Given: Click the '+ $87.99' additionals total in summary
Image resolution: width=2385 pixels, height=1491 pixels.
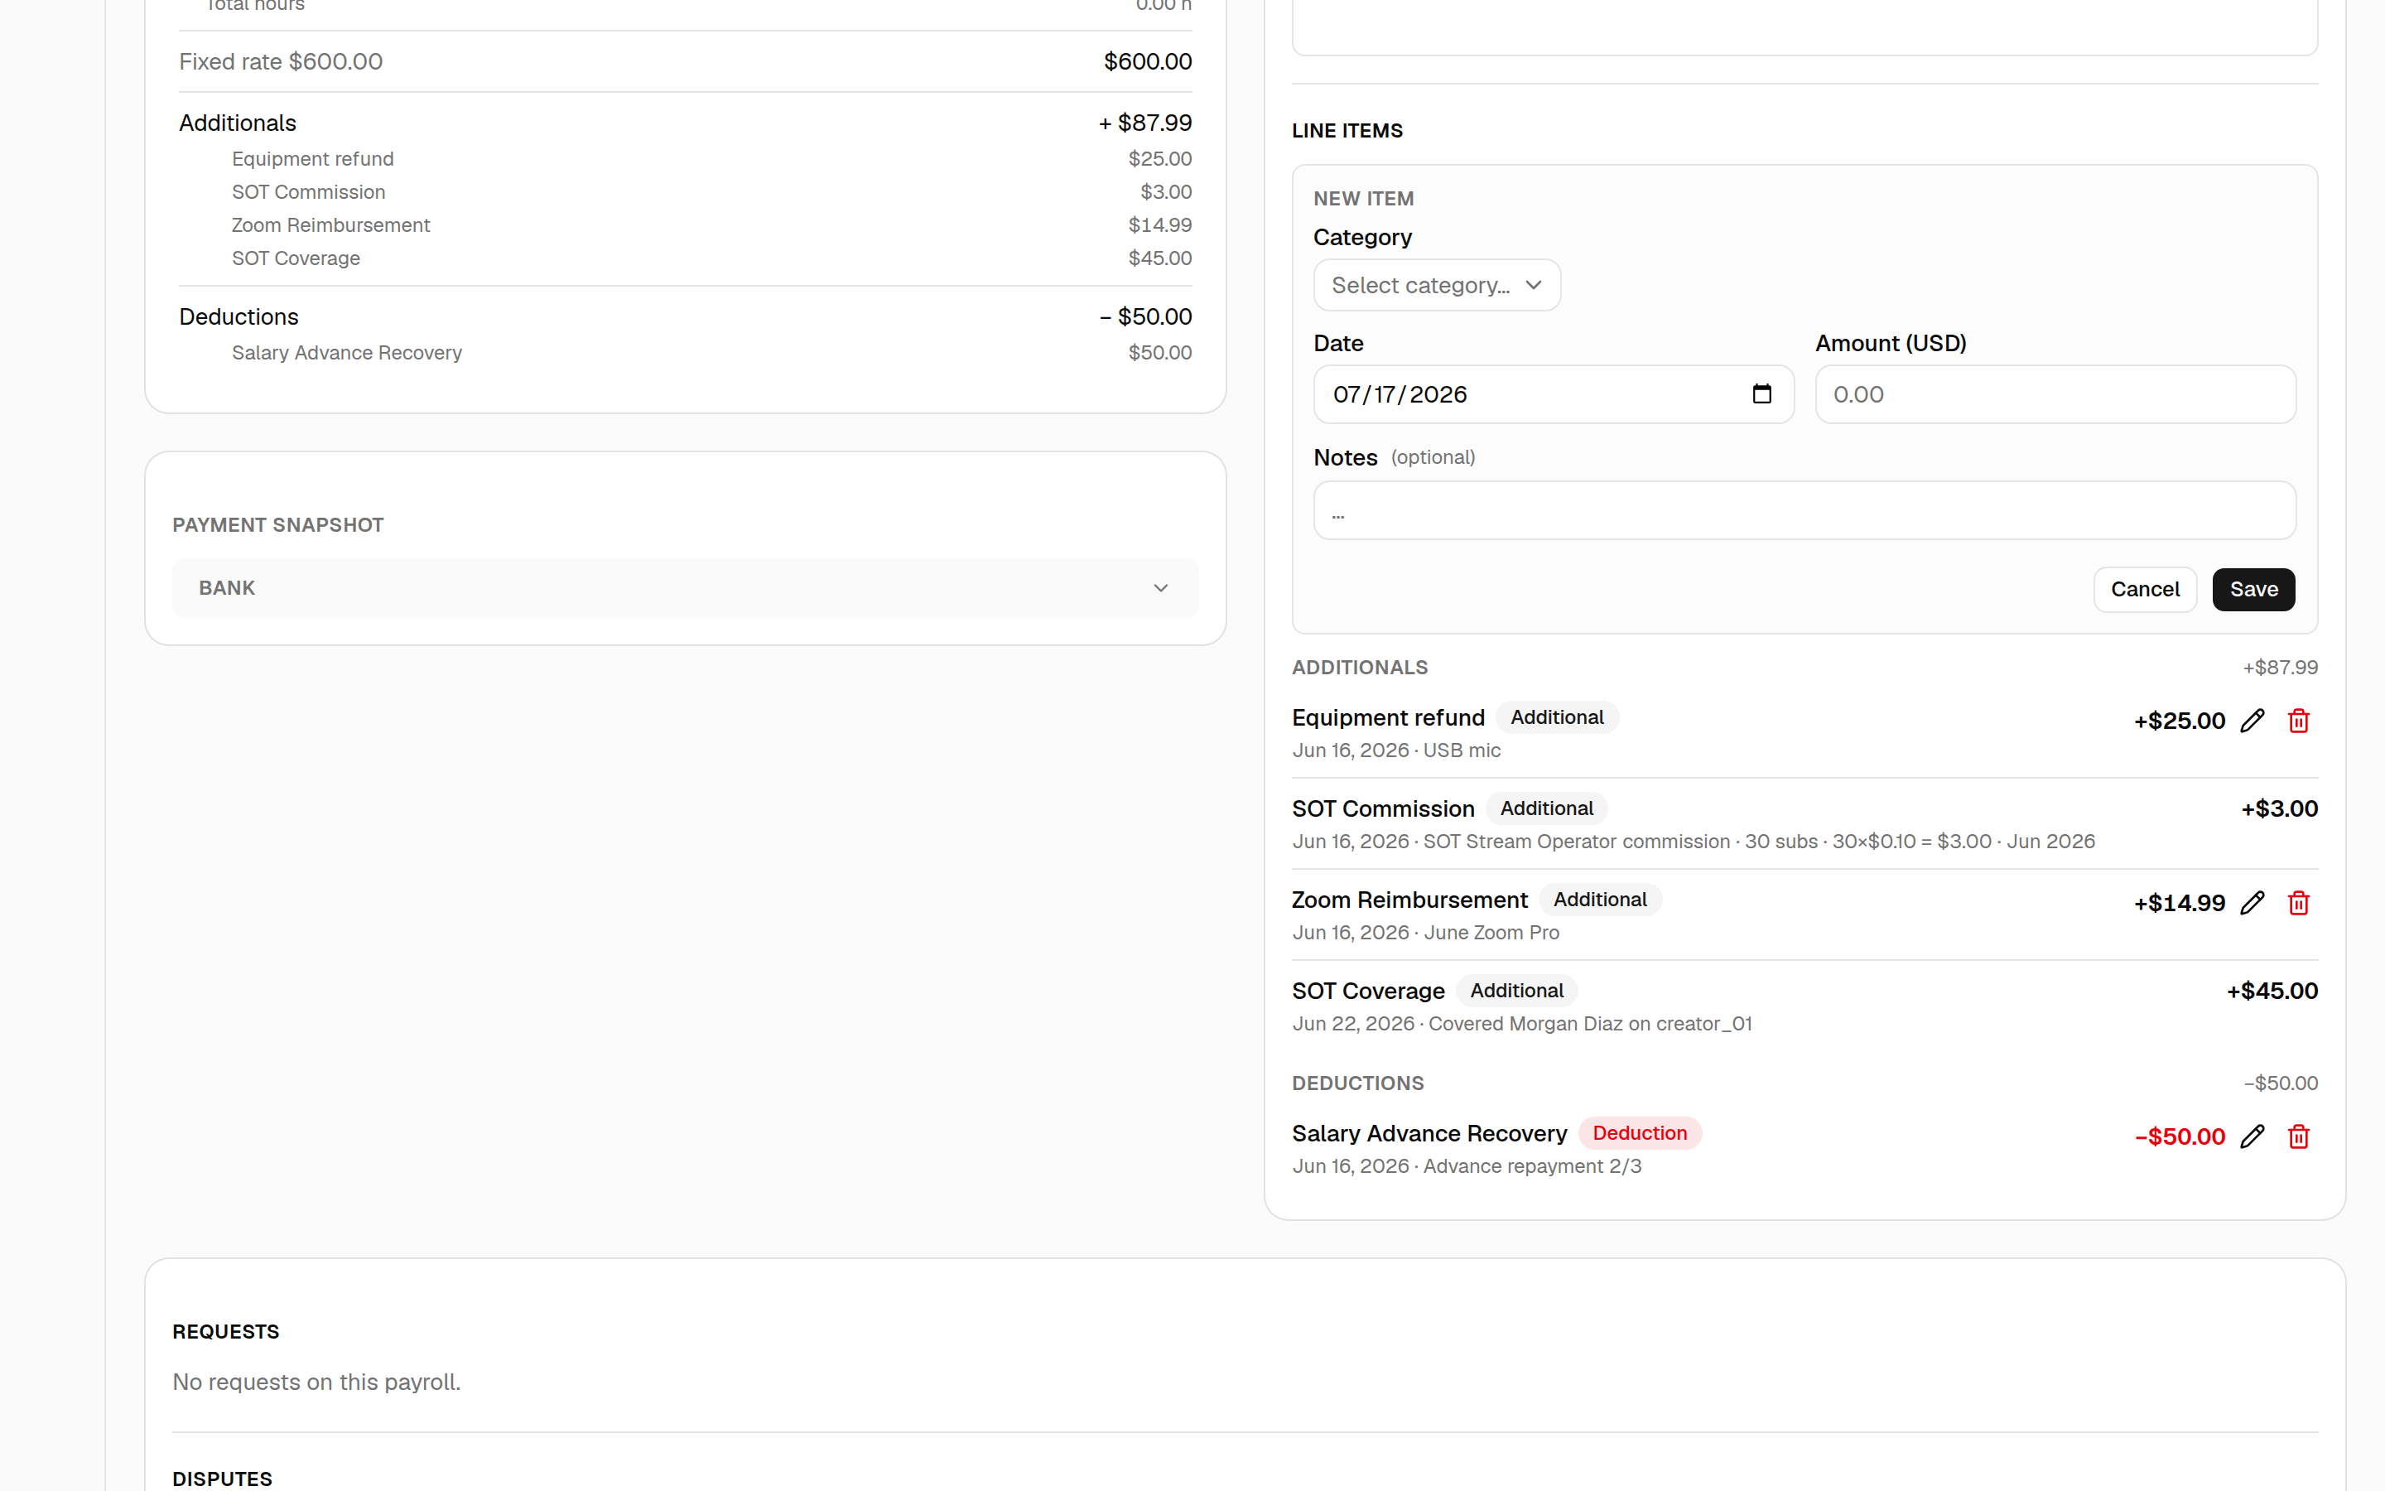Looking at the screenshot, I should pos(1145,123).
